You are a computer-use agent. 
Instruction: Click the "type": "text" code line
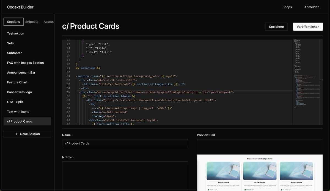point(98,44)
